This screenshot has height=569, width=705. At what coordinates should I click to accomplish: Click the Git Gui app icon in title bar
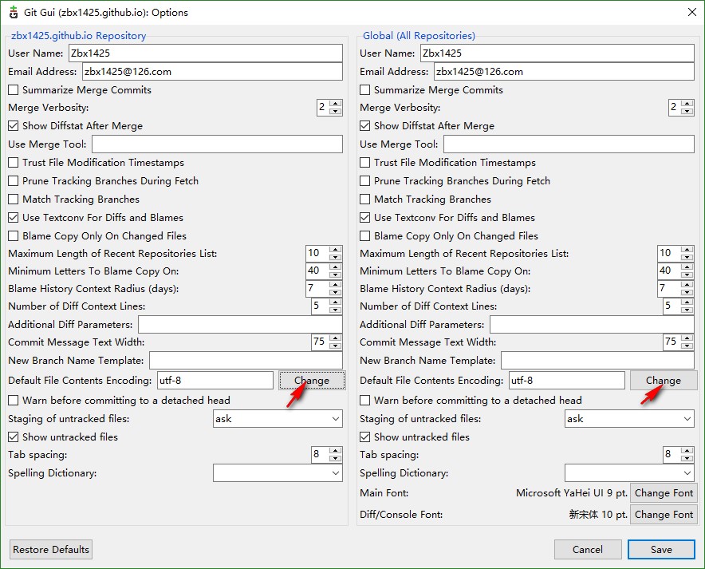[x=14, y=13]
